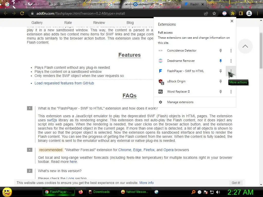Collapse FAQ item number 1

point(30,108)
